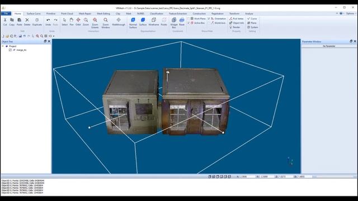Screen dimensions: 358x201
Task: Switch to Points representation
Action: coord(164,22)
